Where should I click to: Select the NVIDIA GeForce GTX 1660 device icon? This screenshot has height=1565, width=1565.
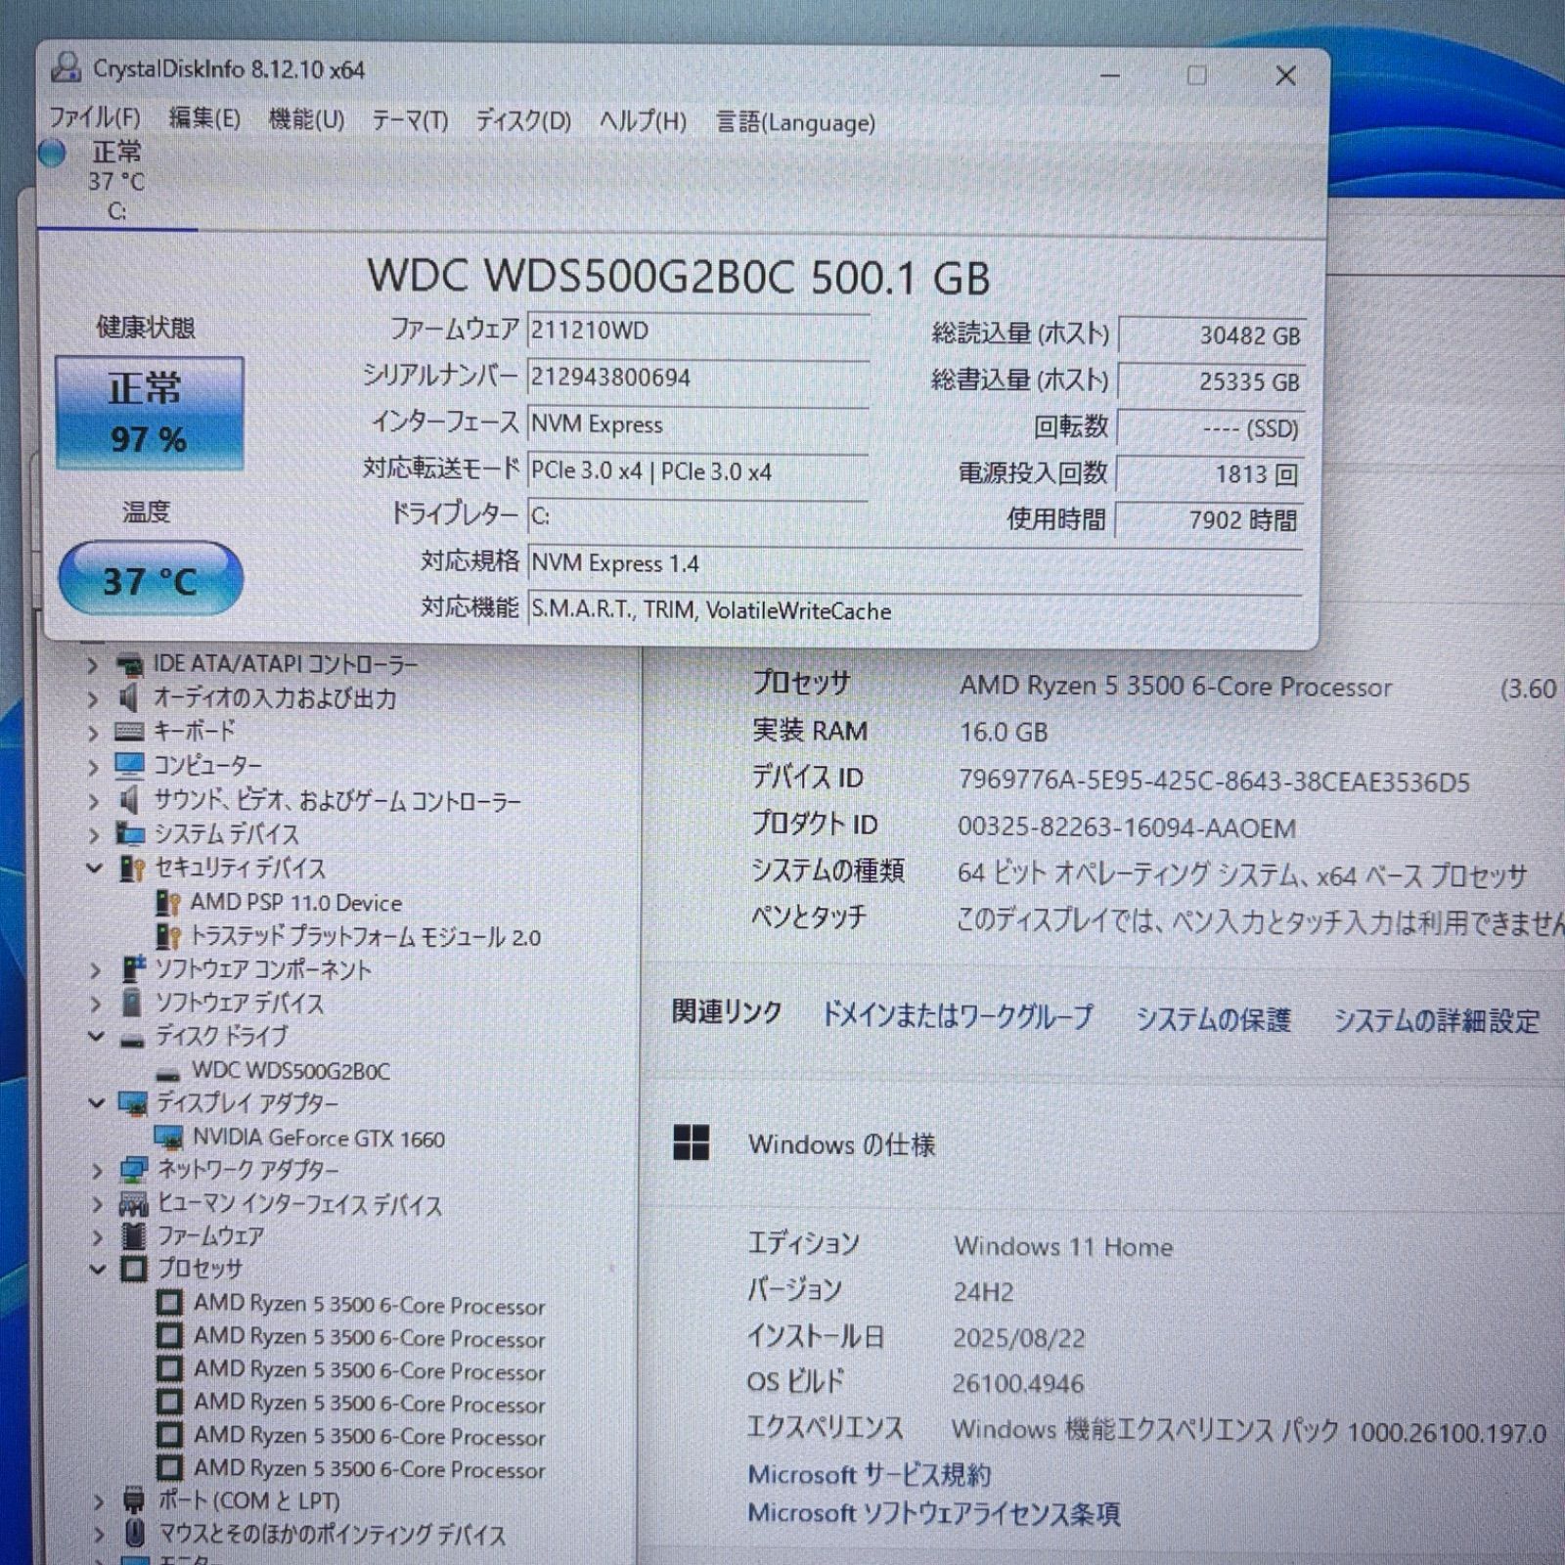click(x=168, y=1138)
